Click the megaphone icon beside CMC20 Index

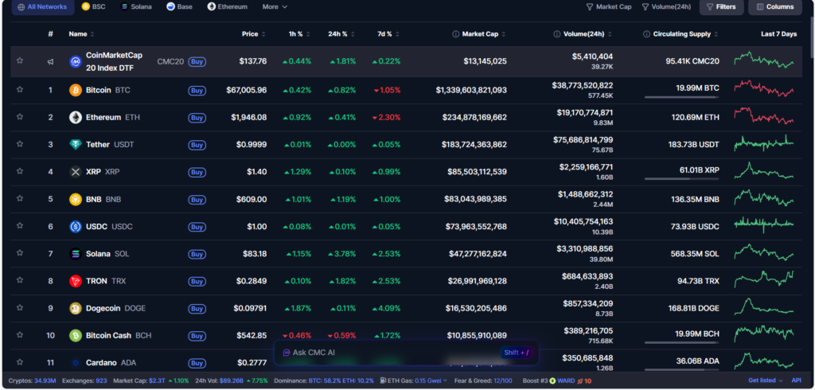(50, 61)
